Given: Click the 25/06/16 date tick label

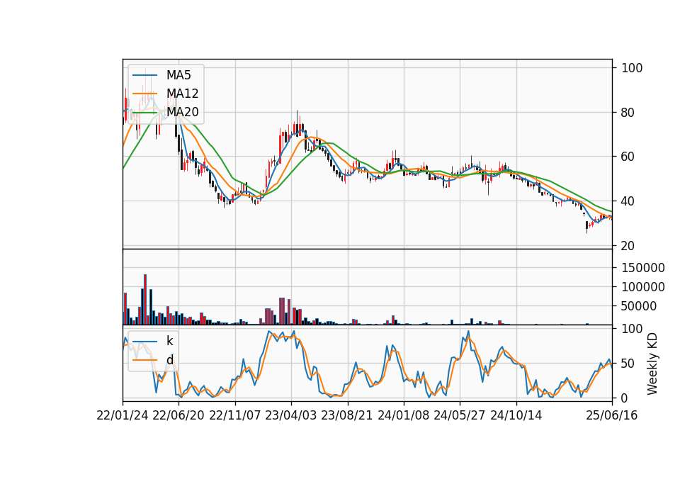Looking at the screenshot, I should pyautogui.click(x=612, y=415).
